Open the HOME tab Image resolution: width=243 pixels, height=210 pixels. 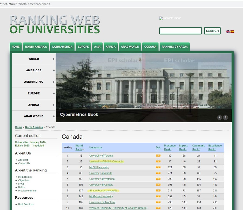[x=16, y=47]
